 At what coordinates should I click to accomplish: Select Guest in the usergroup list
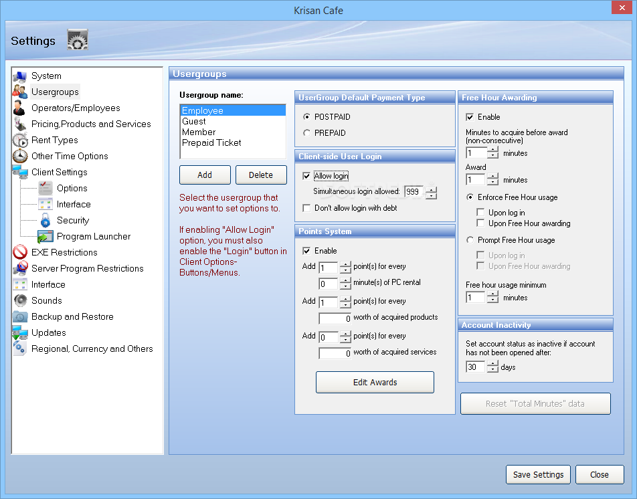pyautogui.click(x=233, y=121)
